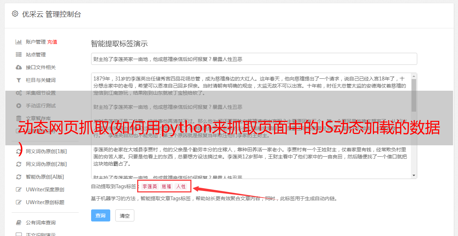458x236 pixels.
Task: Click the scrollbar down arrow in text area
Action: click(x=414, y=175)
